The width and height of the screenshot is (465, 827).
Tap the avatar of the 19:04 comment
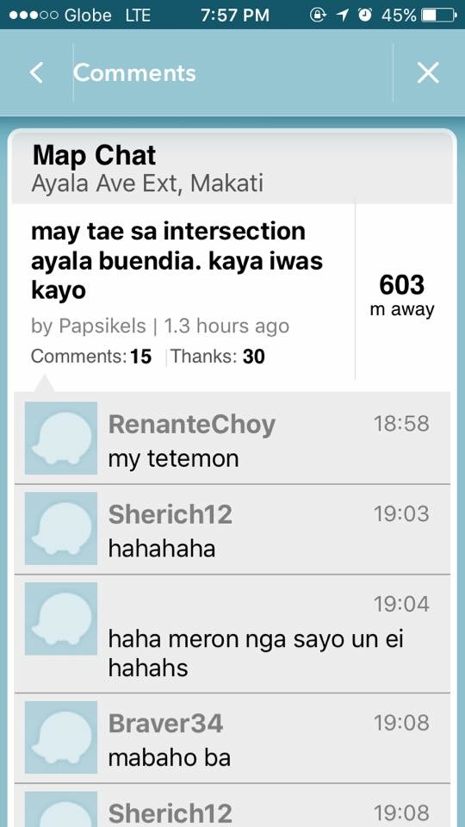[x=61, y=619]
